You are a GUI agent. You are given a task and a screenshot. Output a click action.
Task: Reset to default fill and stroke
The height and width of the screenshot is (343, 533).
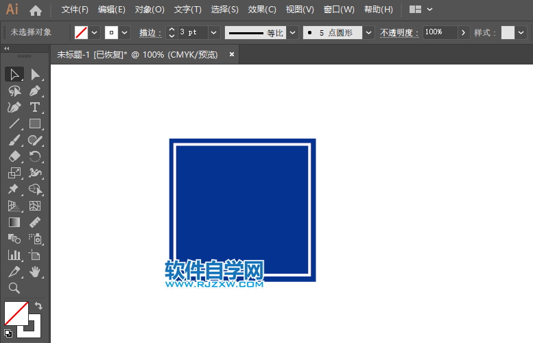point(8,333)
